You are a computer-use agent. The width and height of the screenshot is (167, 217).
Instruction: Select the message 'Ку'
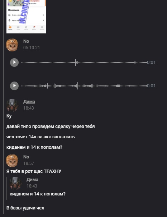(9, 116)
